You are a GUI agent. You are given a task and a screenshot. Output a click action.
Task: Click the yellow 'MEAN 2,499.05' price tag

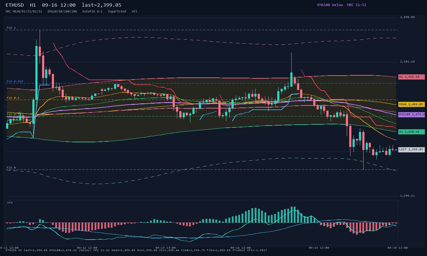coord(411,104)
